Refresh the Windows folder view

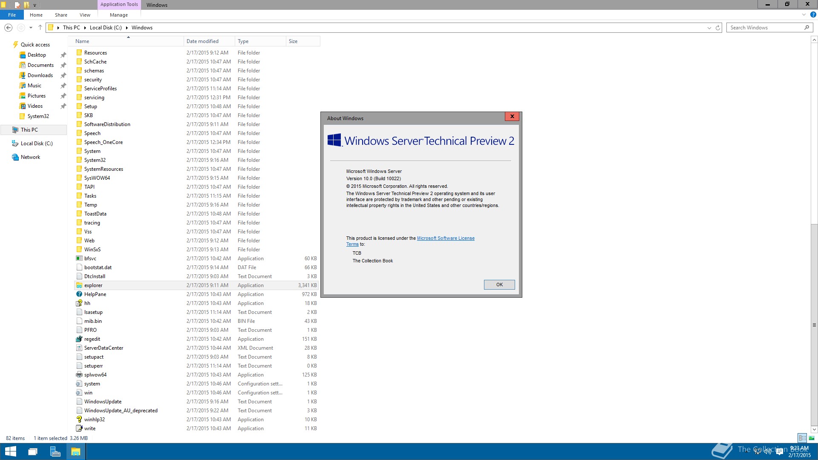coord(717,28)
